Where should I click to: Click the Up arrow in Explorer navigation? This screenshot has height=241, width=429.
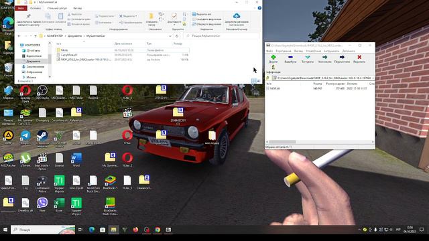click(x=36, y=35)
